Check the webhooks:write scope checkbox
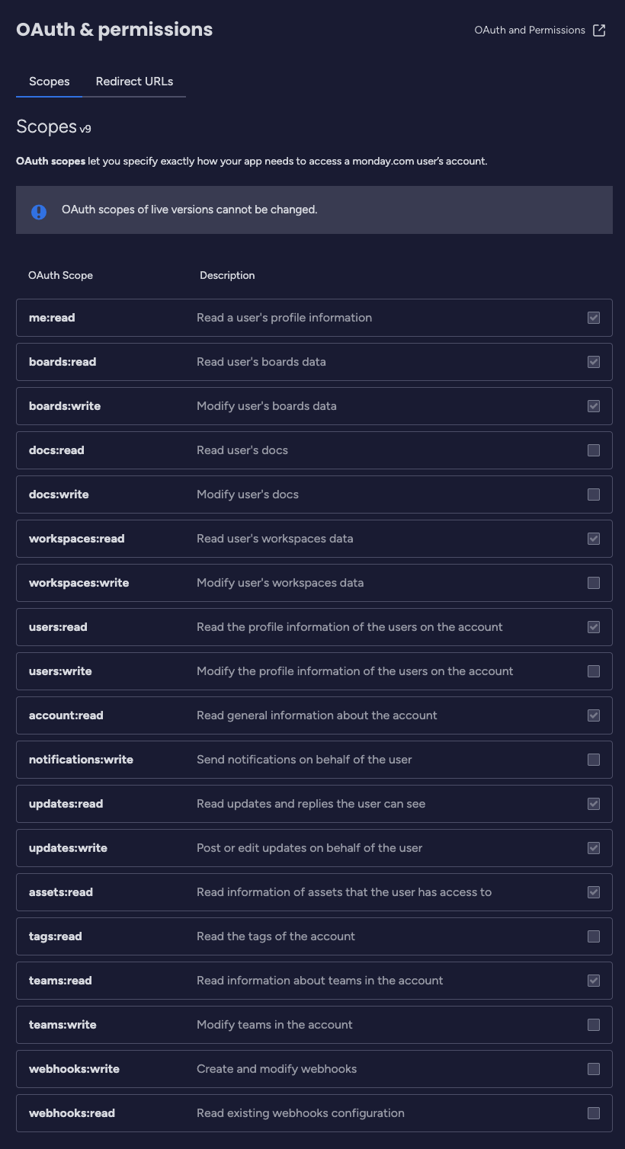 click(x=594, y=1069)
